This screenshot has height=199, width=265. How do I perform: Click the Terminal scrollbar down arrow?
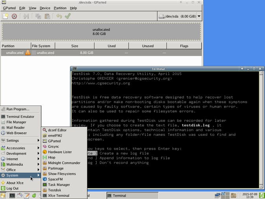click(261, 186)
